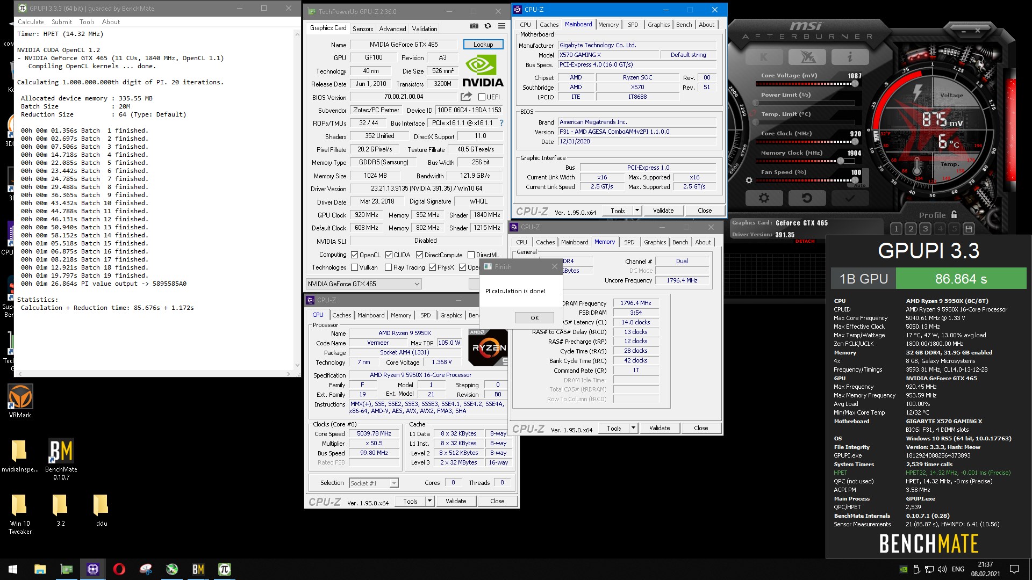Open the GPU-Z hamburger menu
The width and height of the screenshot is (1032, 580).
[x=501, y=26]
